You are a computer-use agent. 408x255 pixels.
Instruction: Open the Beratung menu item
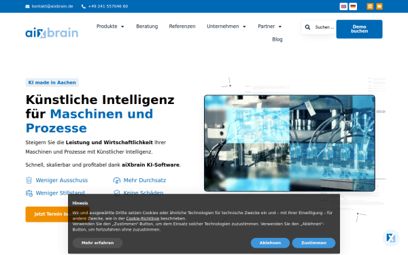(x=147, y=27)
